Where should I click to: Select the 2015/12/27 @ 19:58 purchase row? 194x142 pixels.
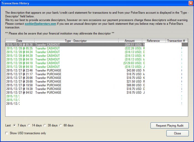click(97, 85)
